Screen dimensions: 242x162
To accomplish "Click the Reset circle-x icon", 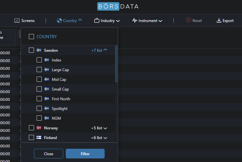I will (189, 20).
